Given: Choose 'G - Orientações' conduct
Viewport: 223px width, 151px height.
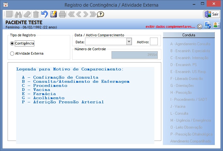Looking at the screenshot, I should 182,86.
